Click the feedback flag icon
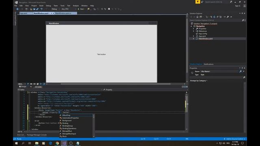The image size is (260, 146). (198, 2)
